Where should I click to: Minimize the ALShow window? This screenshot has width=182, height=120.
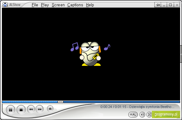(164, 5)
